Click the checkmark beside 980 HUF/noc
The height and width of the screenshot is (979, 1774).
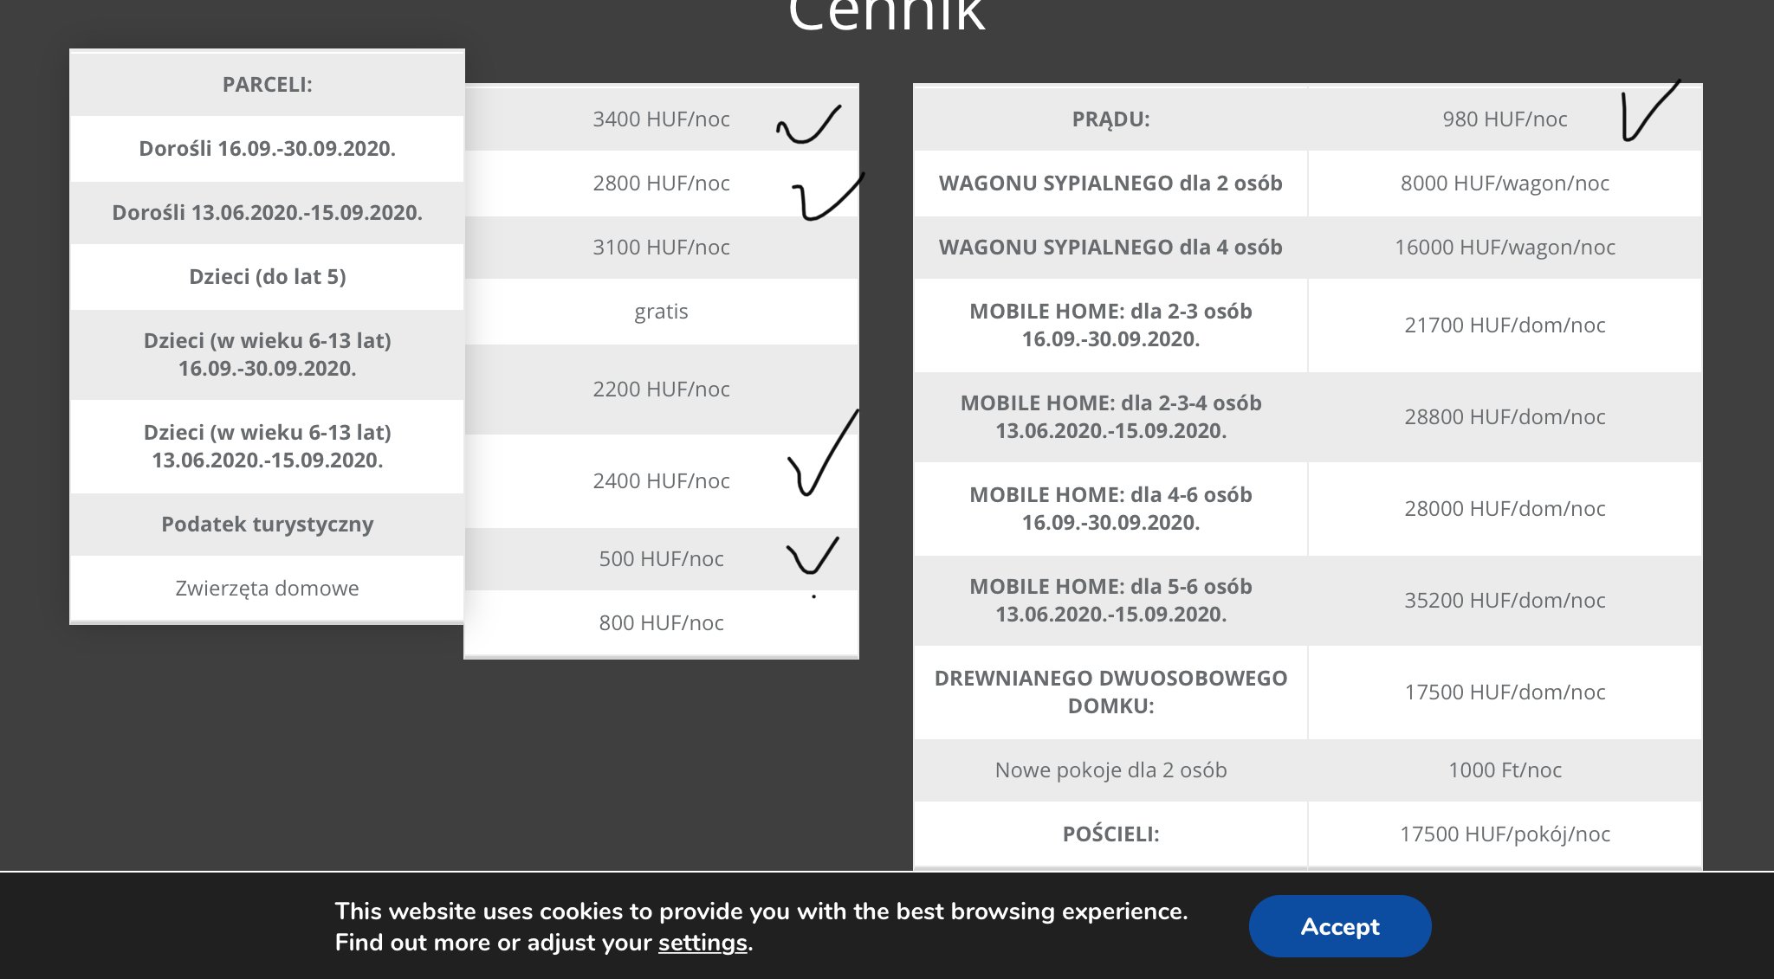tap(1648, 113)
